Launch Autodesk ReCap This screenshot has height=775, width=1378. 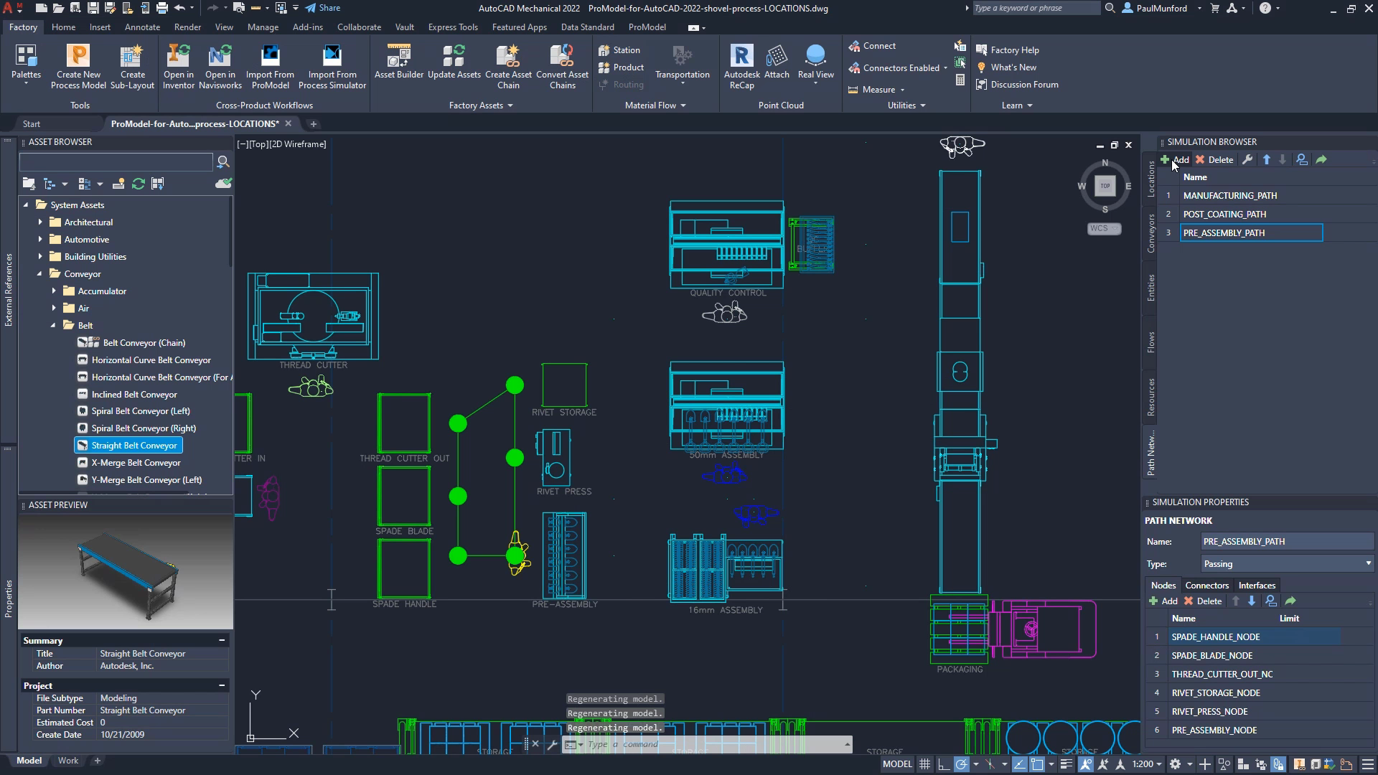(741, 65)
